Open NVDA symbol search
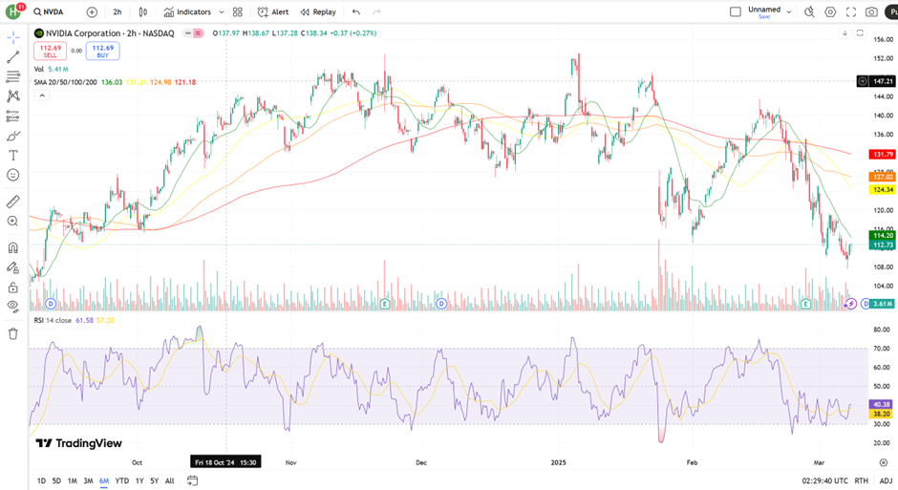898x490 pixels. coord(49,12)
